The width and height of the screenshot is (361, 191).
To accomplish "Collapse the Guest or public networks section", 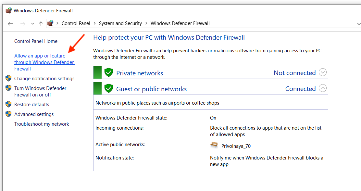I will point(323,88).
